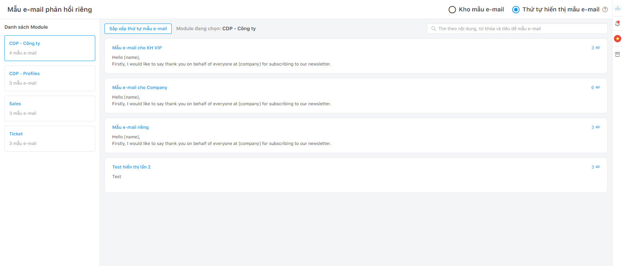The width and height of the screenshot is (622, 266).
Task: Switch to the 'CDP - Profiles' module
Action: (50, 78)
